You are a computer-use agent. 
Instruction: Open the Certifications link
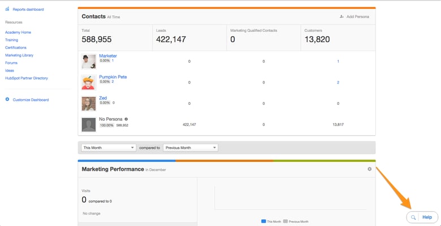[16, 48]
